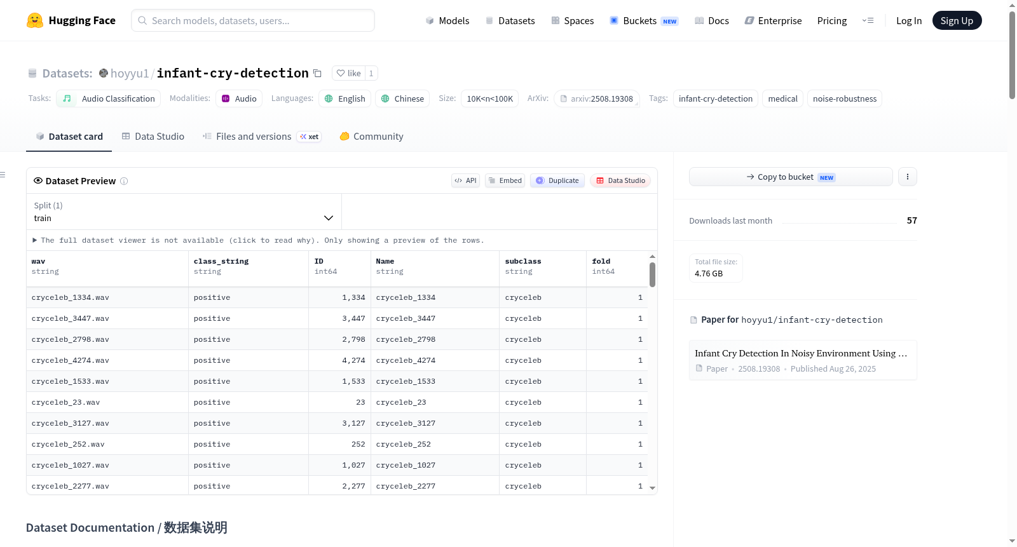Select the cryceleb_3447.wav cell
Image resolution: width=1017 pixels, height=547 pixels.
(x=107, y=318)
